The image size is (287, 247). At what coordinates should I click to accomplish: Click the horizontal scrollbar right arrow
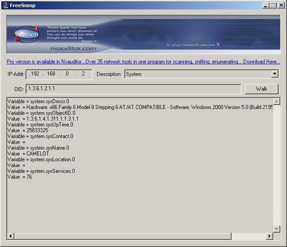click(x=270, y=236)
